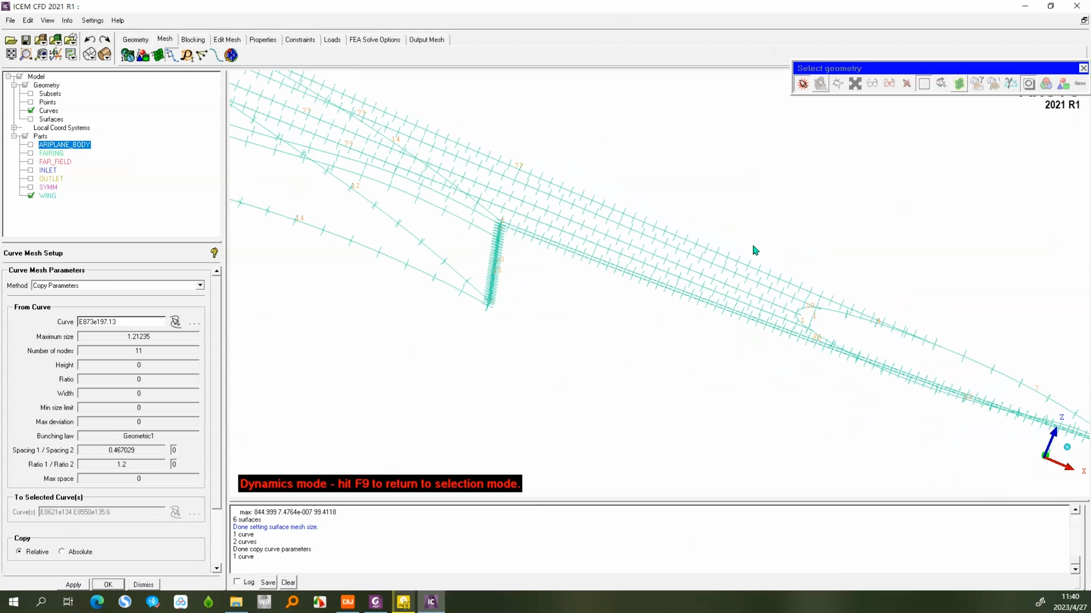Enable the FAIRING part checkbox
Viewport: 1091px width, 613px height.
pos(31,153)
